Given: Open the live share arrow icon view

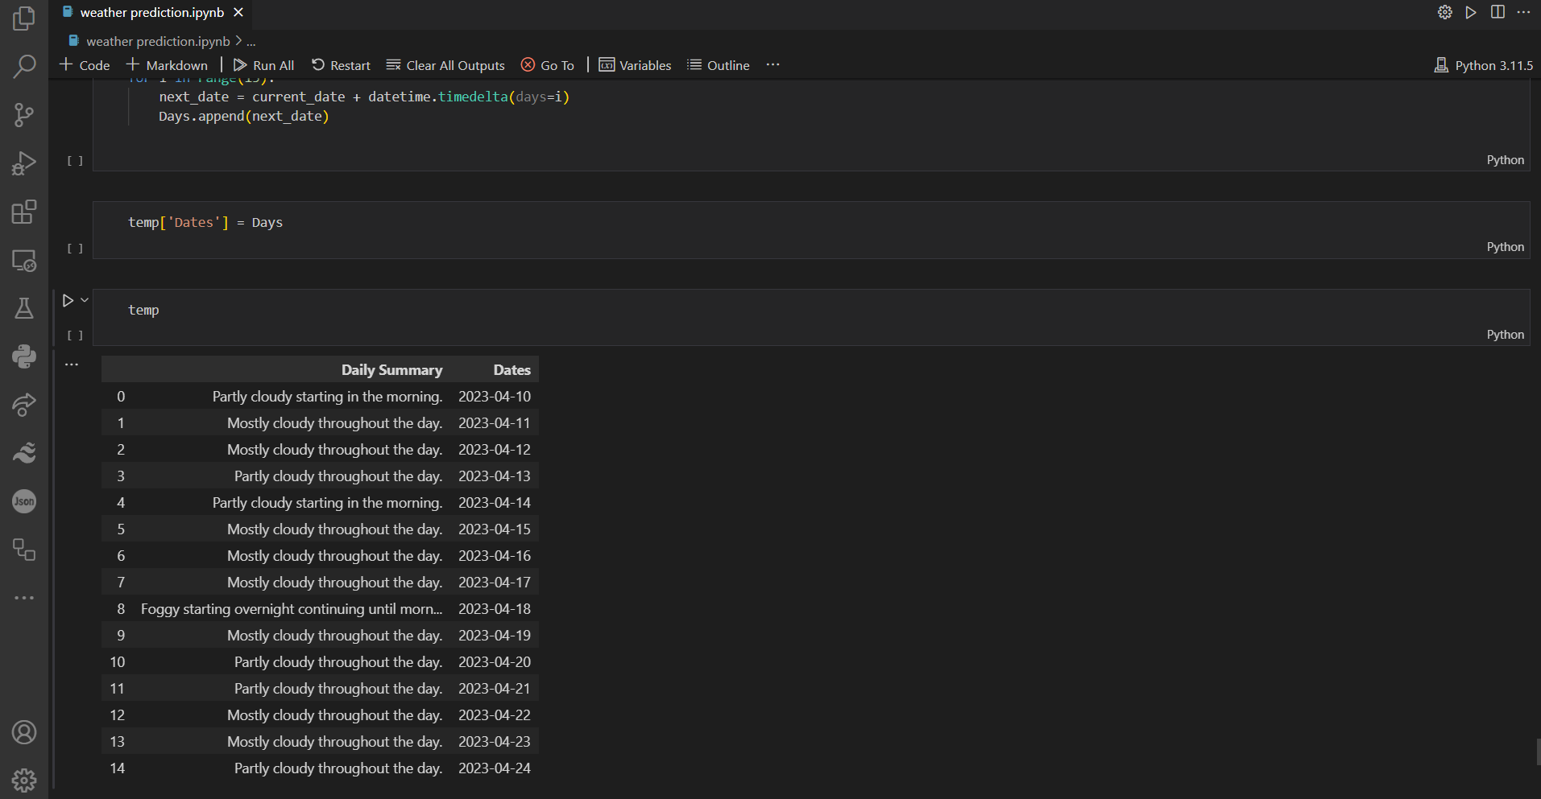Looking at the screenshot, I should (24, 405).
